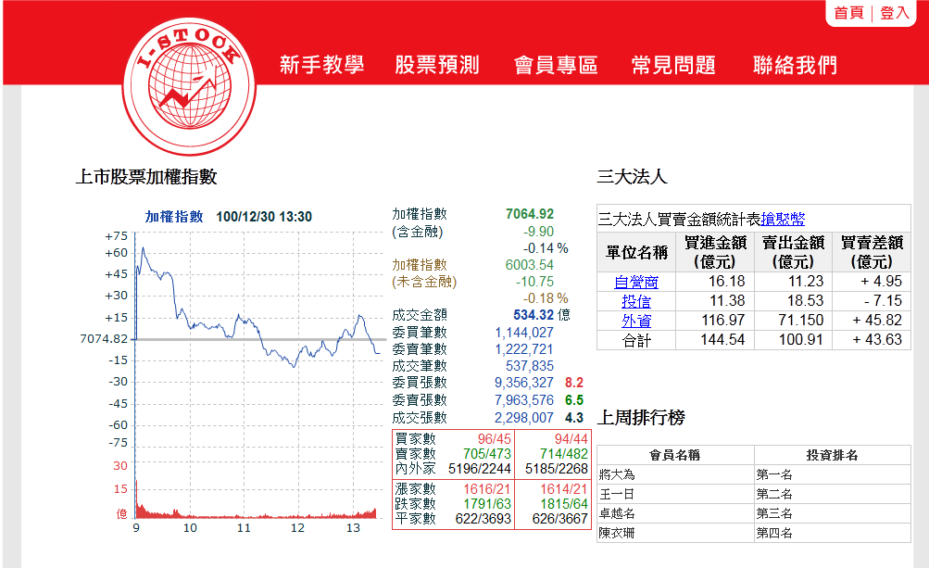The image size is (929, 568).
Task: Click the 7064.92 weighted index value
Action: pos(529,214)
